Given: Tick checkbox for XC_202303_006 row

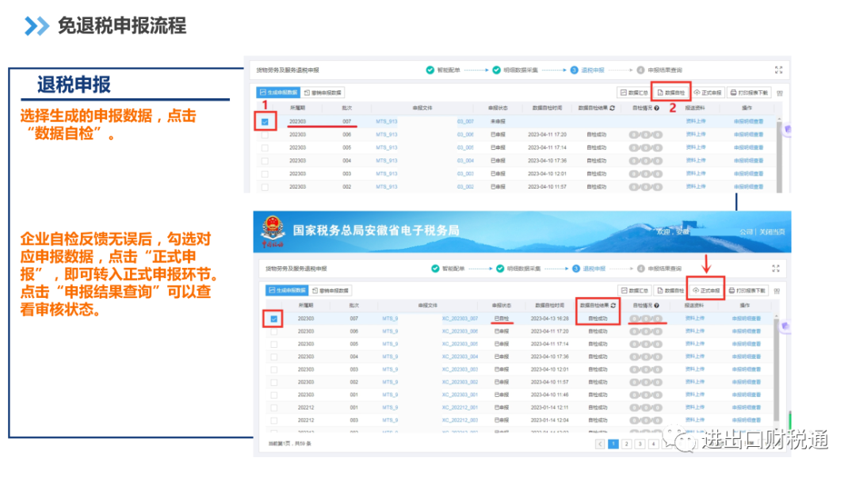Looking at the screenshot, I should [x=273, y=331].
